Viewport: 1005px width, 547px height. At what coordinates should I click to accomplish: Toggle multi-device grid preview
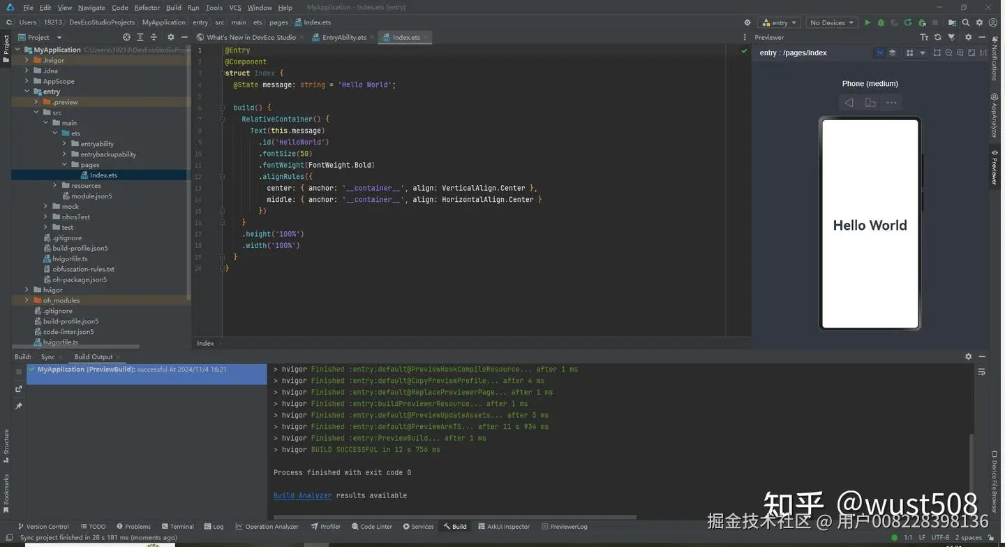click(x=909, y=52)
